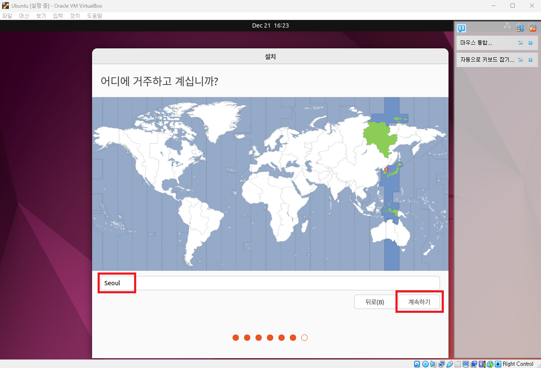
Task: Click the Seoul location pin on the map
Action: (386, 169)
